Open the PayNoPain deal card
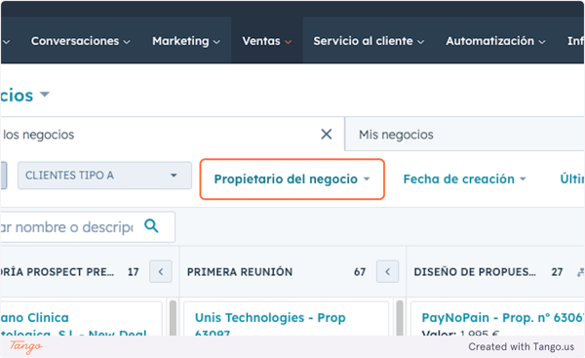Image resolution: width=585 pixels, height=358 pixels. click(502, 318)
